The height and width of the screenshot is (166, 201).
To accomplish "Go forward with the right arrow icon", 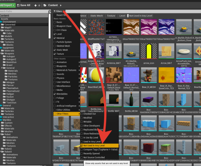I will click(x=39, y=5).
